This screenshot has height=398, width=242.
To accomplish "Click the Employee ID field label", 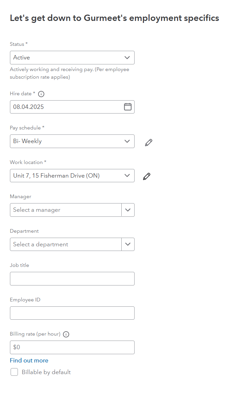I will [25, 300].
